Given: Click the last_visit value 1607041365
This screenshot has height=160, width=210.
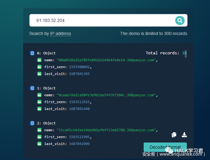Looking at the screenshot, I should pos(79,74).
